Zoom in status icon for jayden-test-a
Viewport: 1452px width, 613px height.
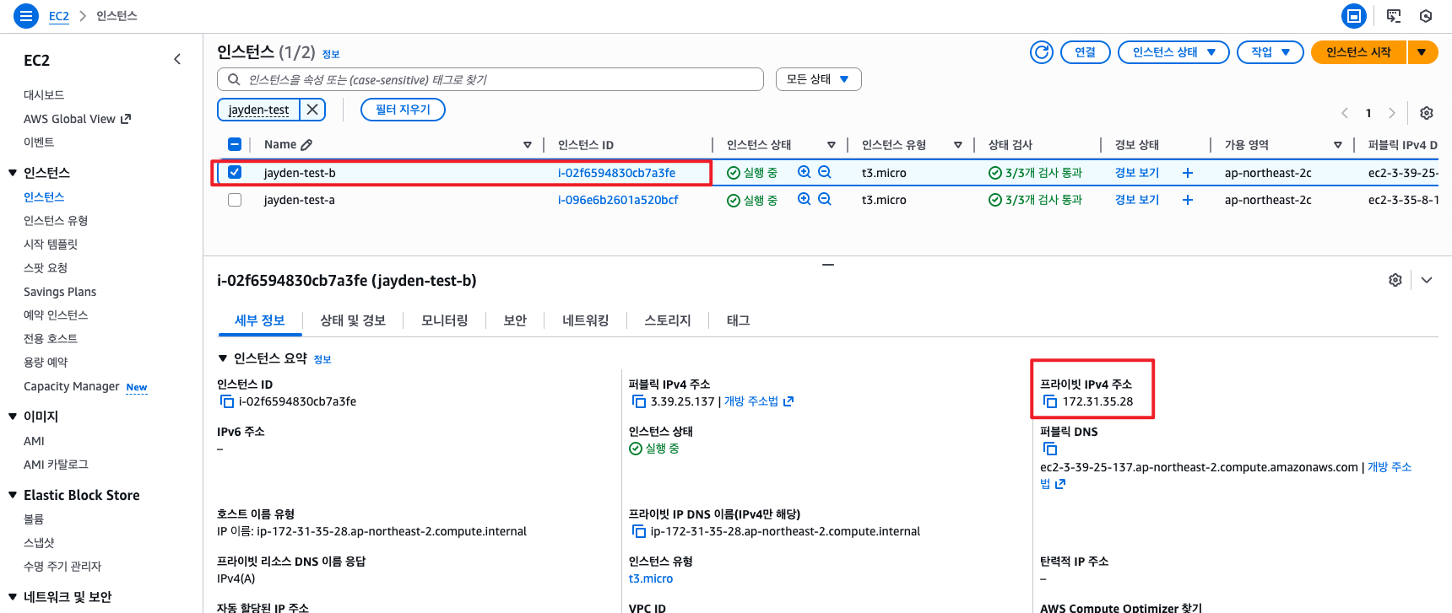[805, 199]
